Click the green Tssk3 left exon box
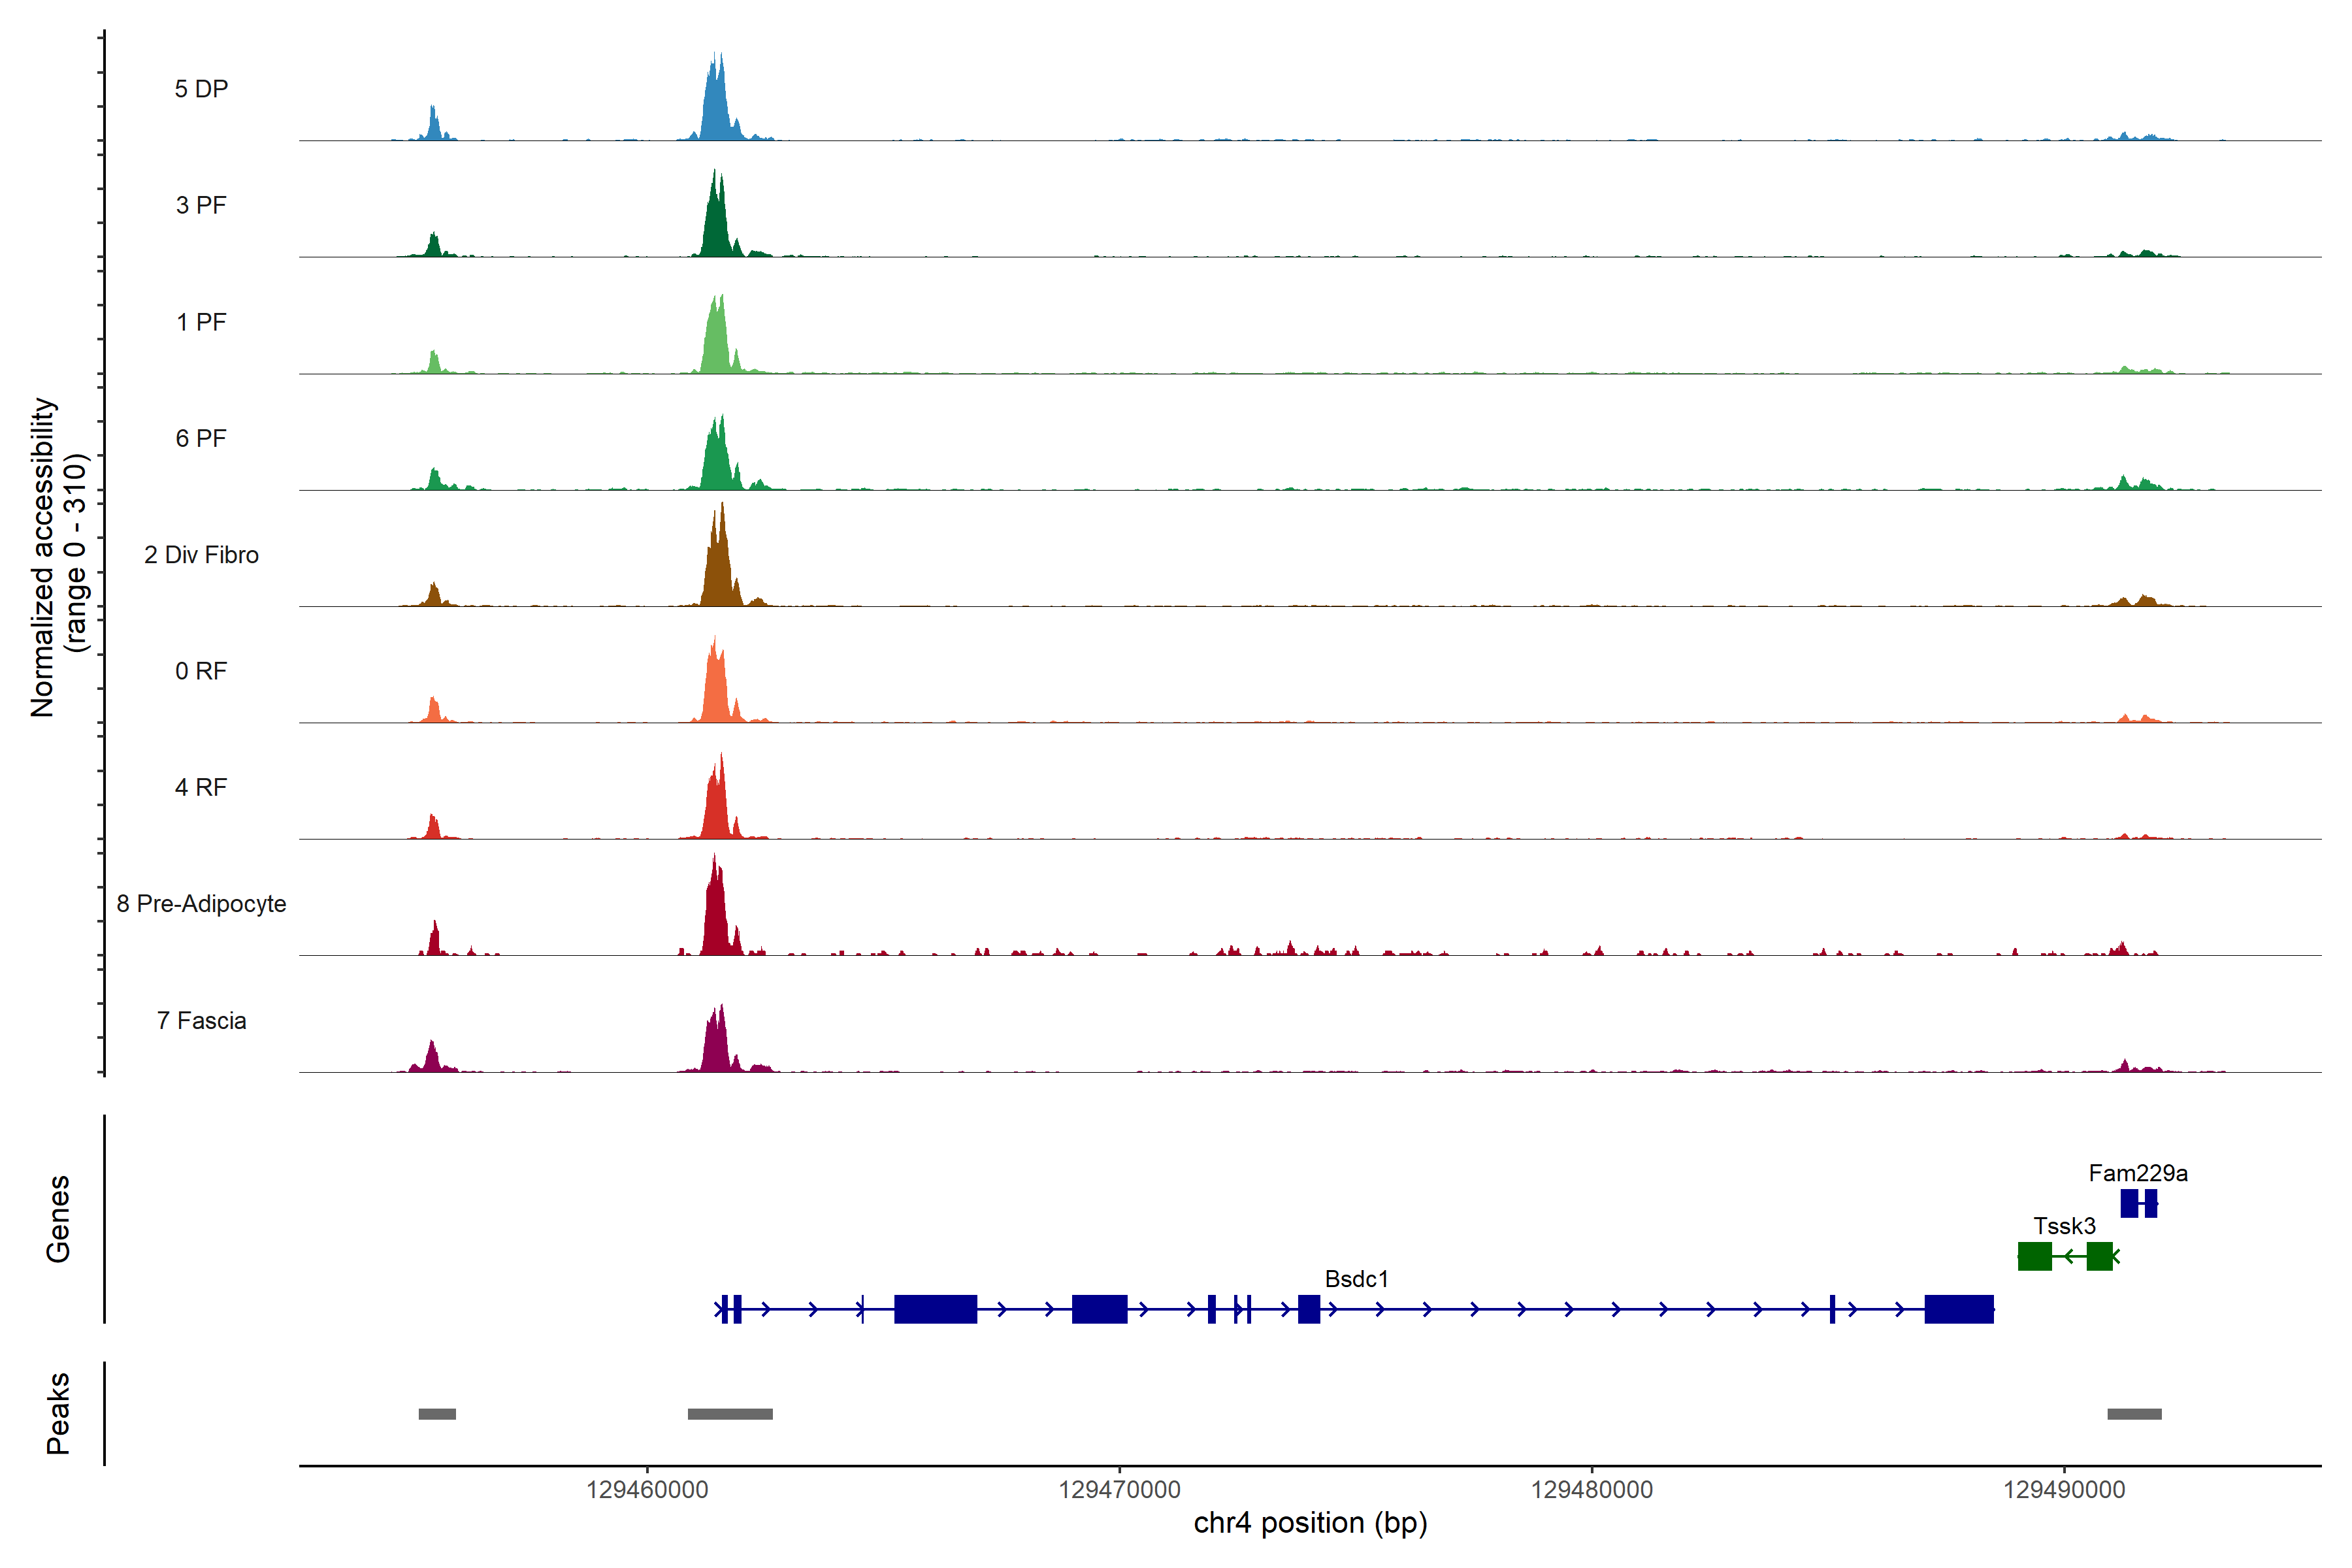The image size is (2352, 1568). click(x=2034, y=1256)
